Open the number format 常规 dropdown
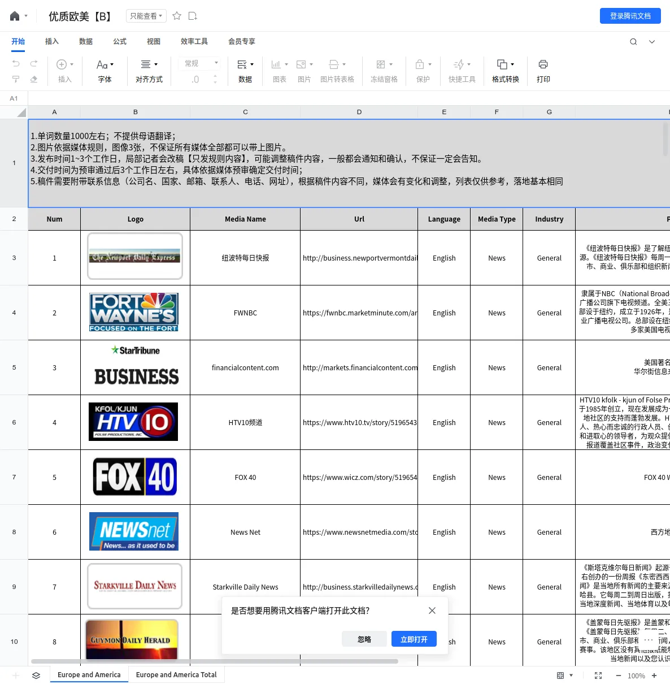The height and width of the screenshot is (684, 670). (201, 63)
